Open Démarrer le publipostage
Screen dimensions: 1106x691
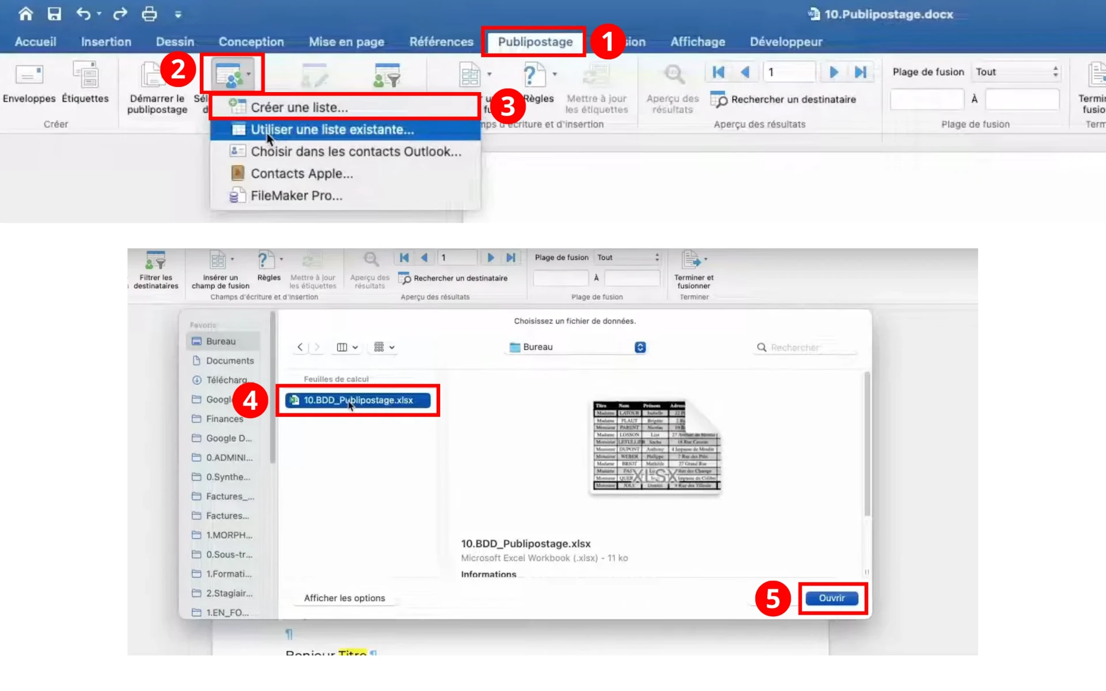(x=157, y=88)
